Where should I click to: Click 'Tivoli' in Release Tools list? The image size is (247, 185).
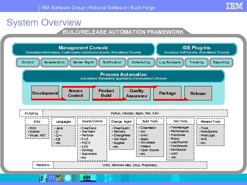click(204, 128)
